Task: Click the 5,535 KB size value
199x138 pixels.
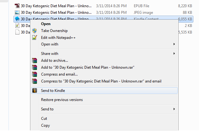Action: (185, 32)
